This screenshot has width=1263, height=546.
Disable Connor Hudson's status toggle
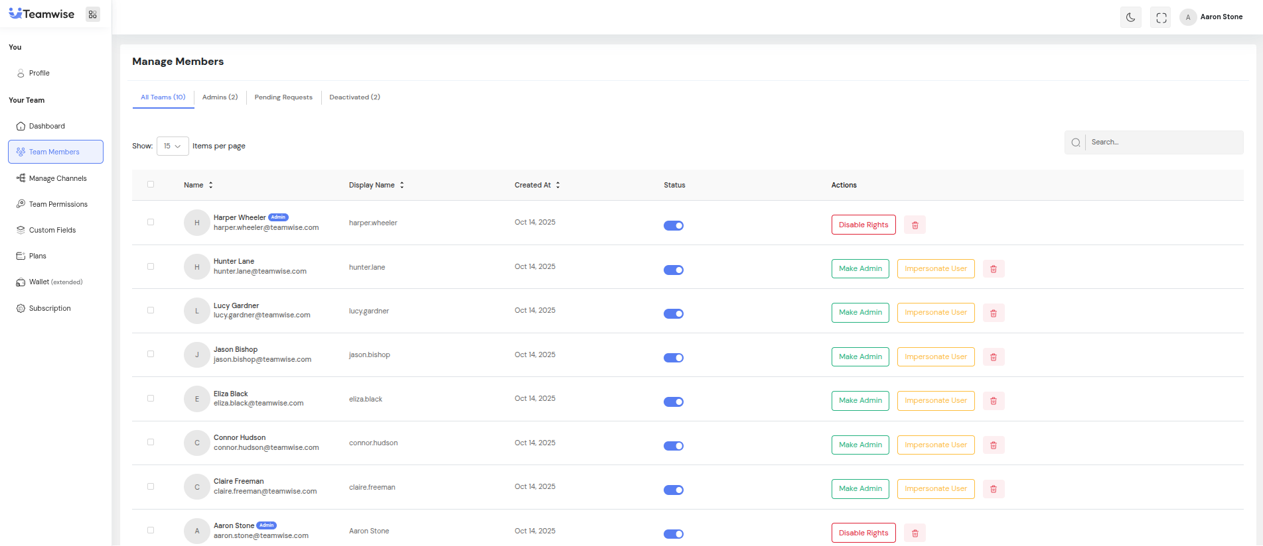pyautogui.click(x=673, y=446)
